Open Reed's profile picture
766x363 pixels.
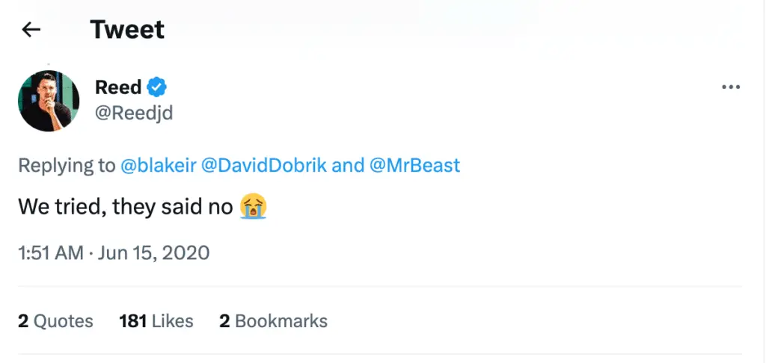(49, 101)
